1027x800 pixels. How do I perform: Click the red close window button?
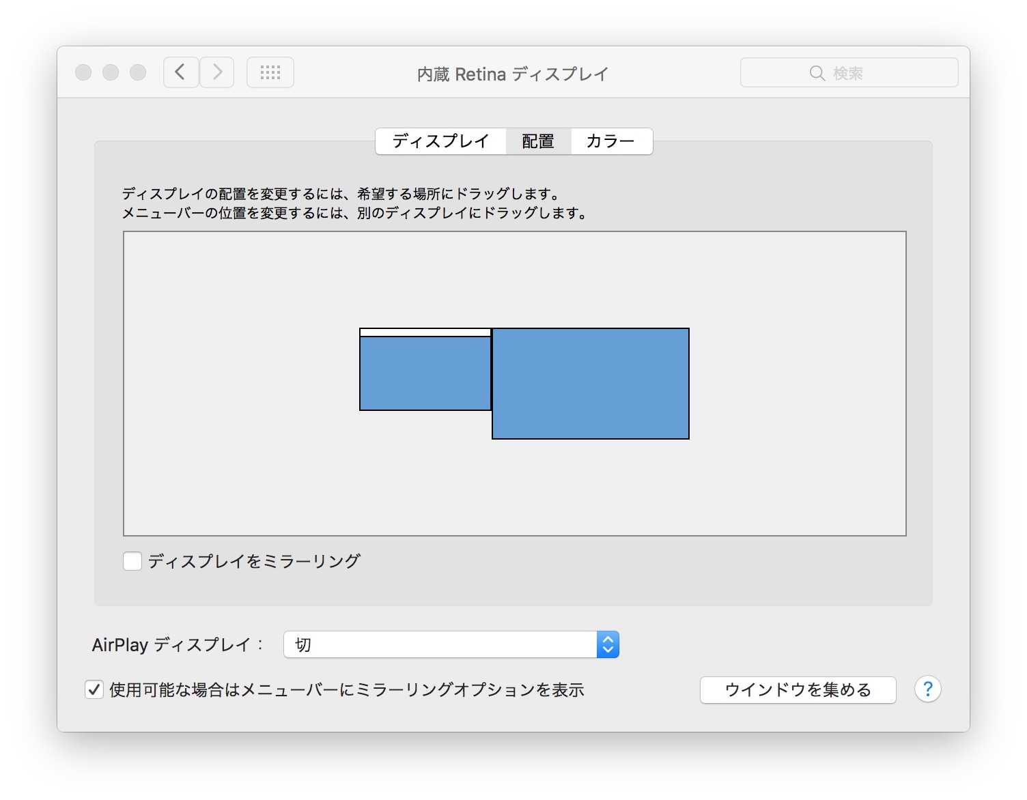(83, 72)
